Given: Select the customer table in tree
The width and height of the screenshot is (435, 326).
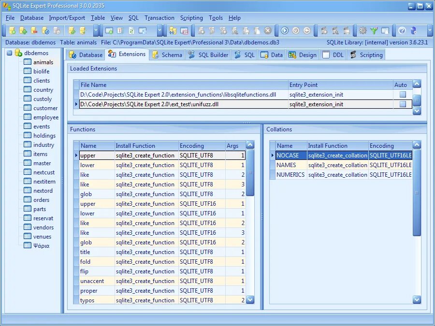Looking at the screenshot, I should coord(45,108).
